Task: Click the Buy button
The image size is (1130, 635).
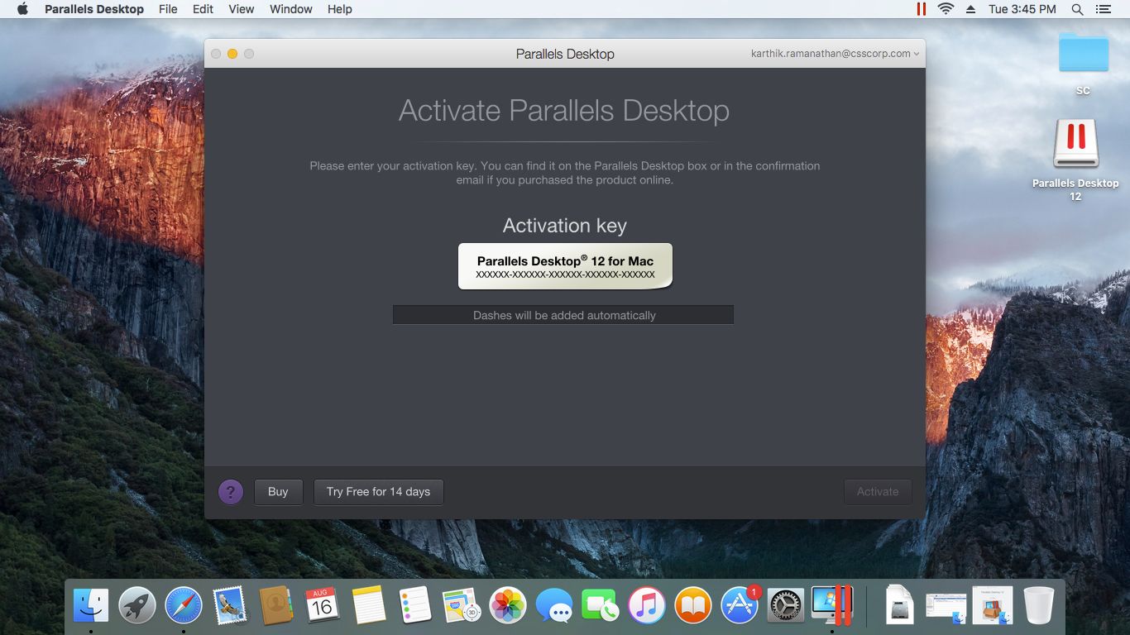Action: 278,492
